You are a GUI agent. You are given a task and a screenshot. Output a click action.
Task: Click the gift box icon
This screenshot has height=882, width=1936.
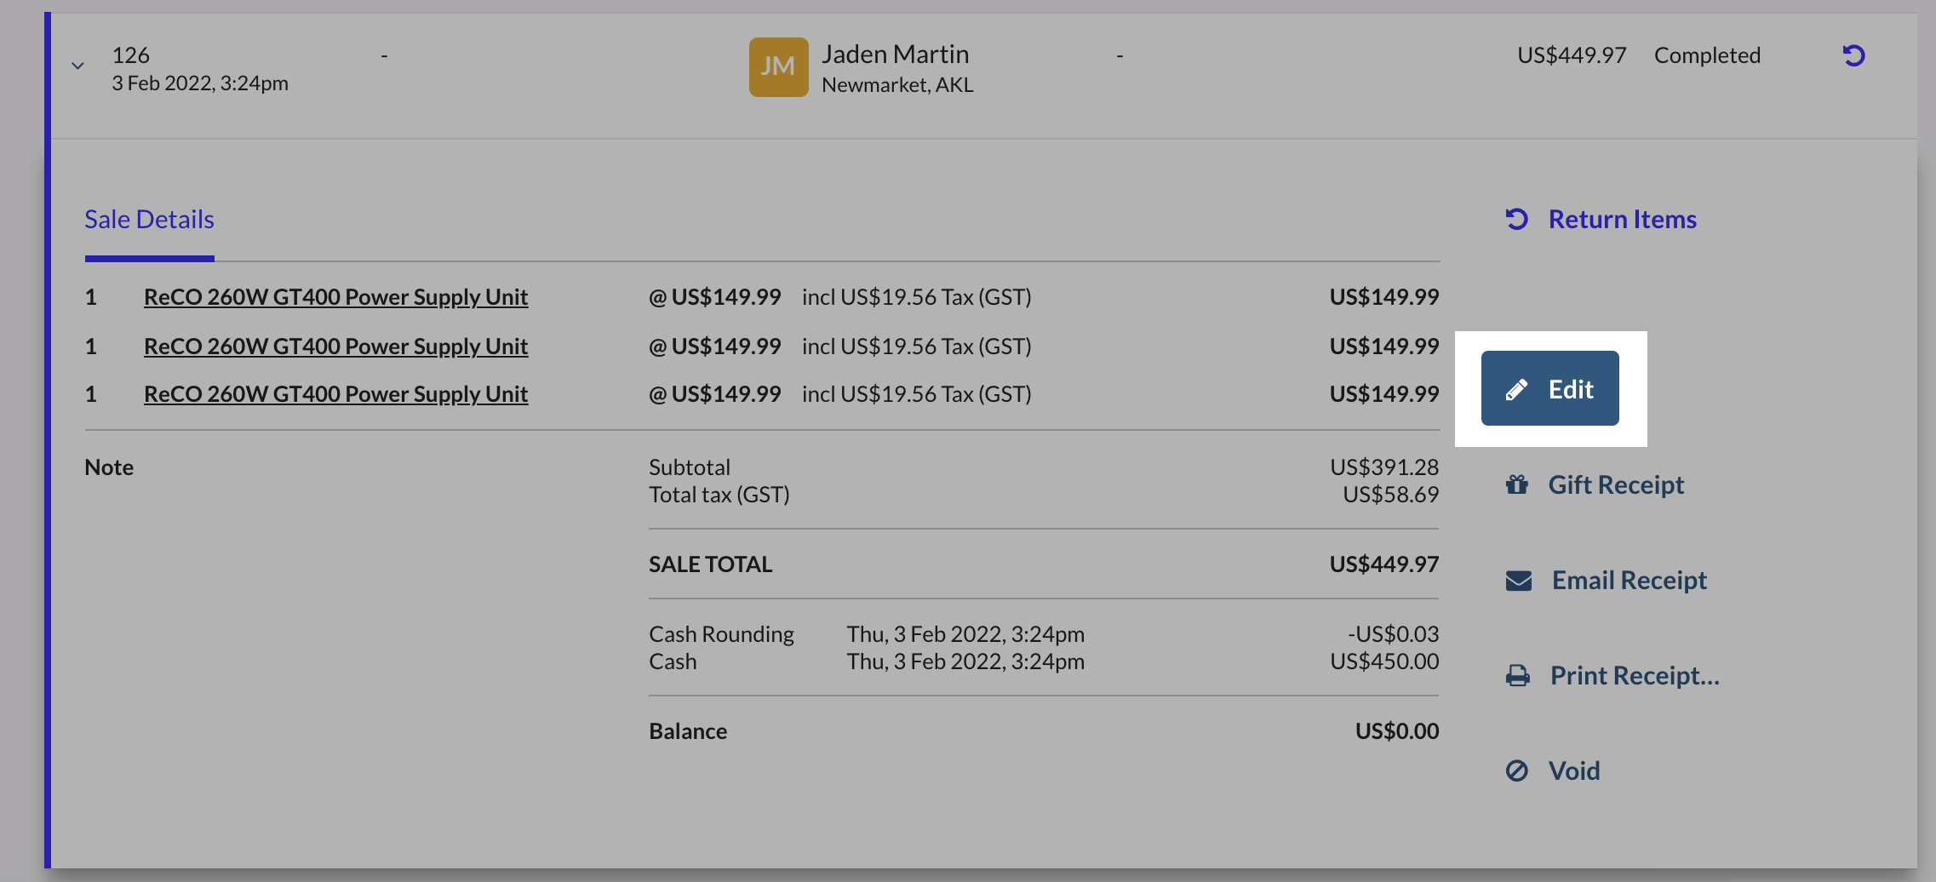(1516, 485)
